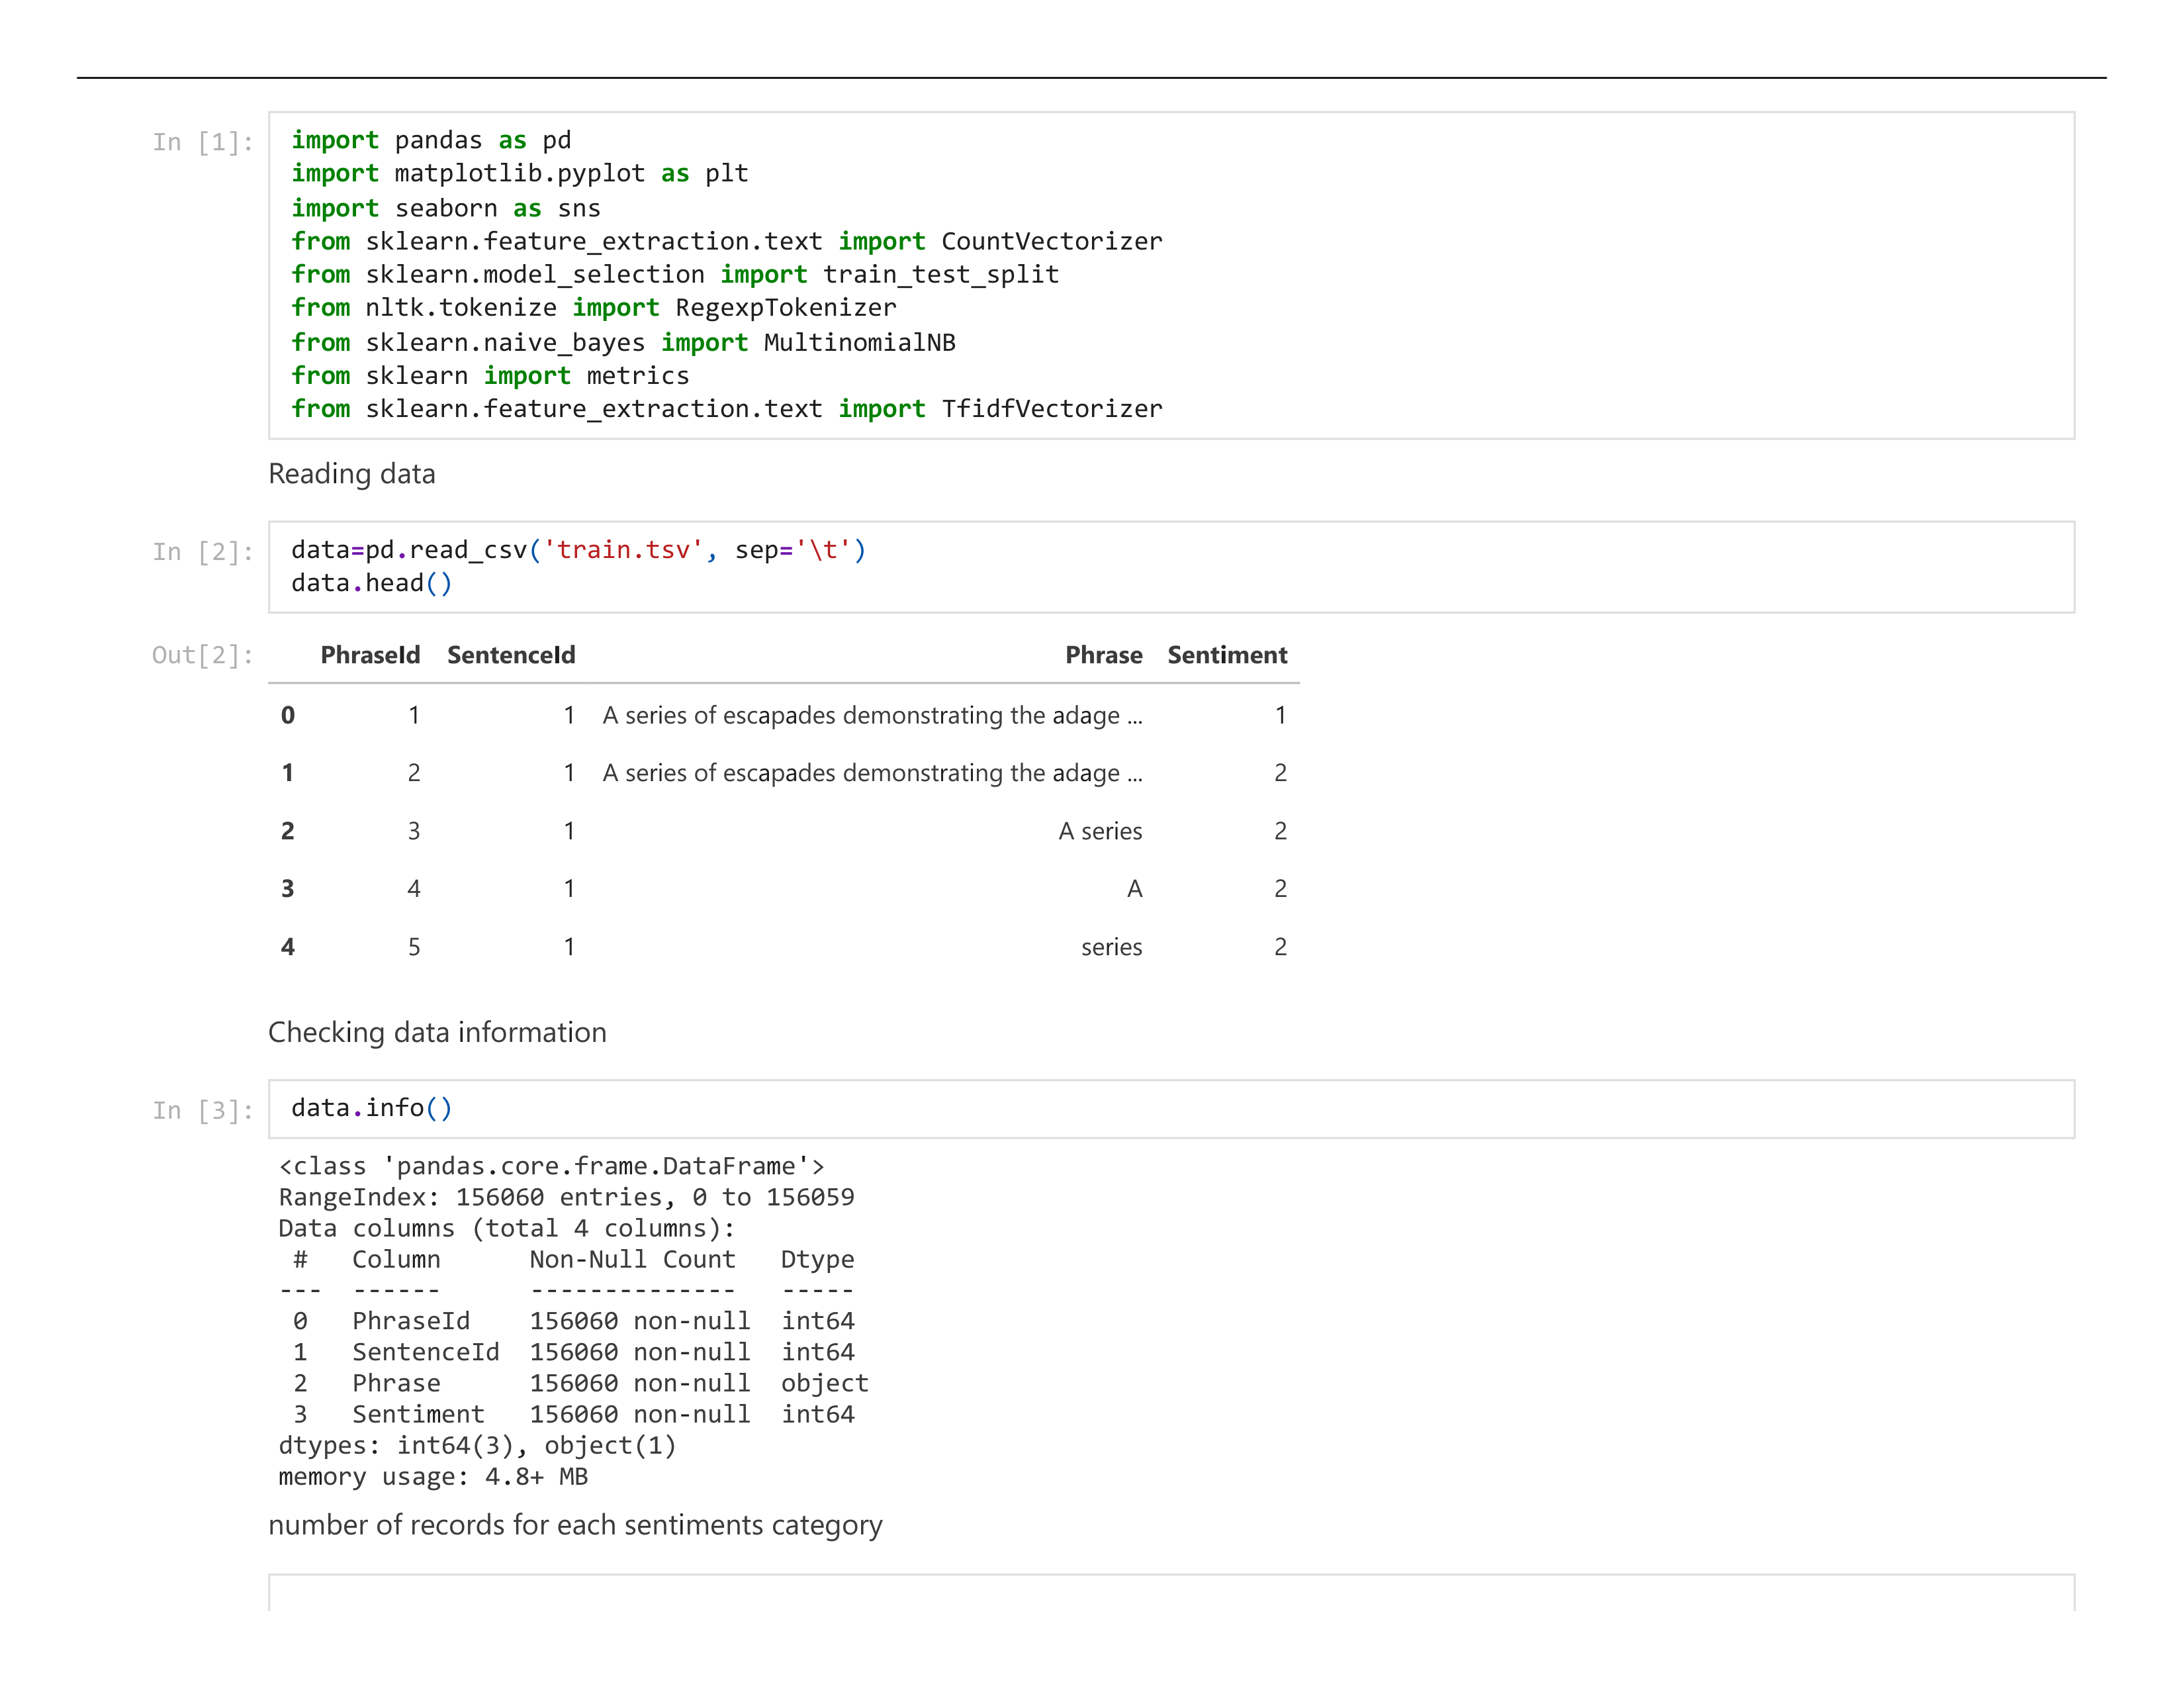
Task: Click 'number of records for each sentiments category' text
Action: tap(575, 1525)
